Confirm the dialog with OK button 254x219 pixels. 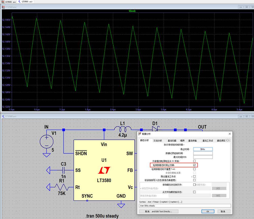click(x=208, y=211)
